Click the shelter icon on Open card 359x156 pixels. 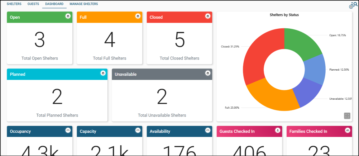coord(68,16)
